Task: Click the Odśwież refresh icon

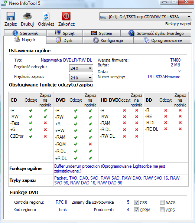Action: tap(46, 16)
